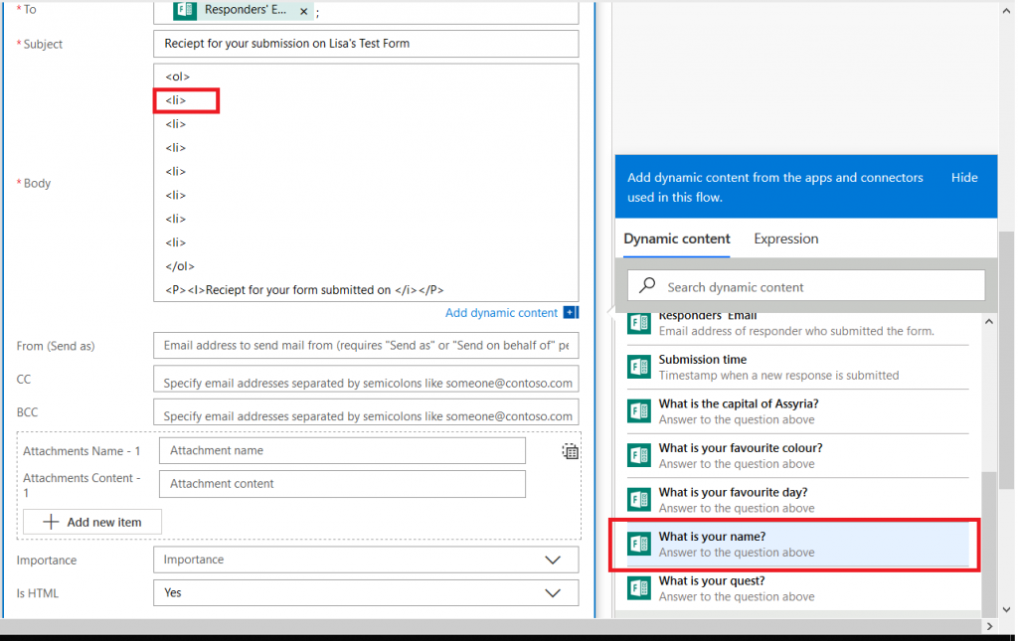Click the custom value grid icon beside Attachment name
Viewport: 1018px width, 641px height.
(x=570, y=451)
